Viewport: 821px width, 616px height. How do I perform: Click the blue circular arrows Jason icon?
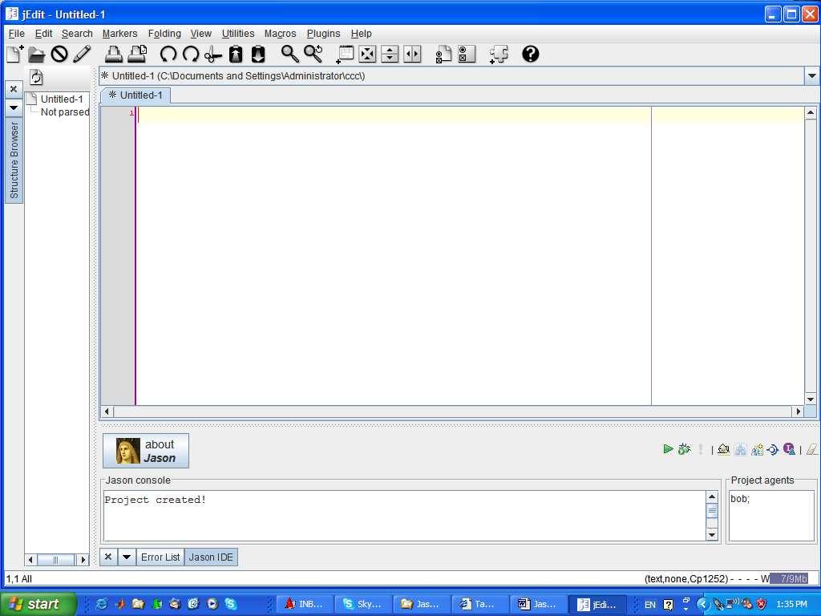tap(772, 449)
